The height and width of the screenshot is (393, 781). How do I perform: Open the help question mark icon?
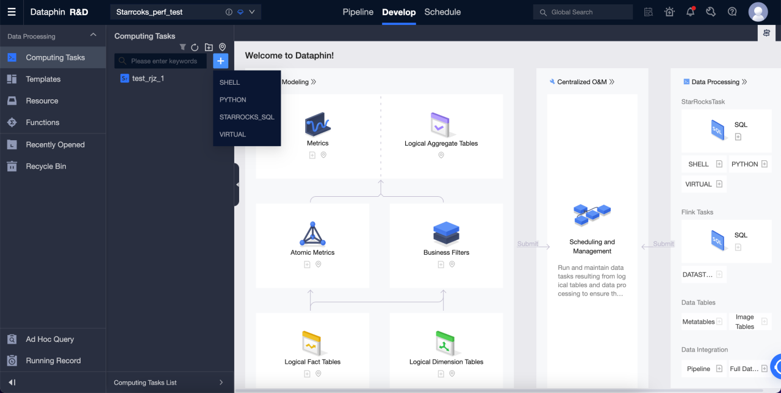732,12
